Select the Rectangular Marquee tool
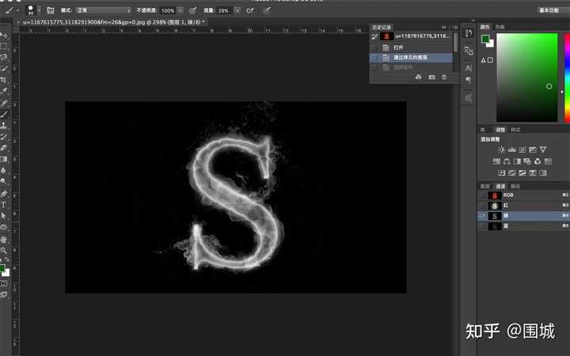This screenshot has height=356, width=570. (4, 46)
